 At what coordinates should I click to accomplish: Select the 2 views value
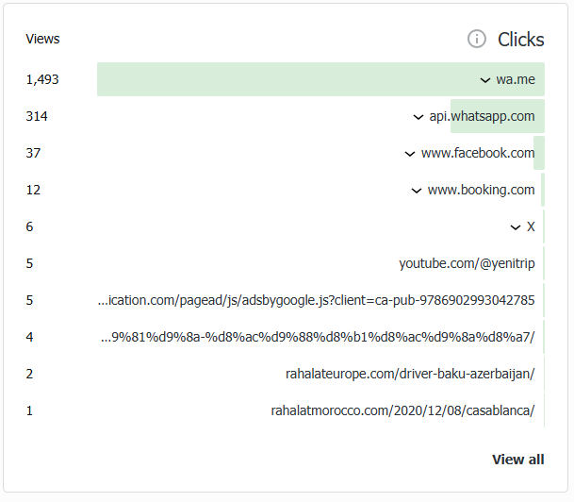tap(29, 374)
